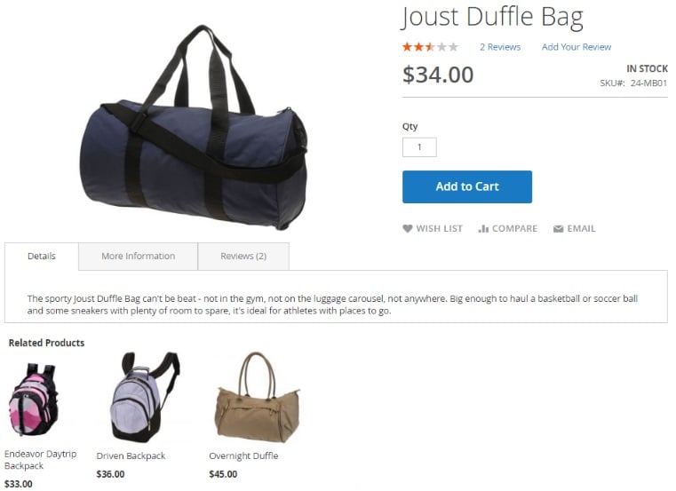The width and height of the screenshot is (676, 491).
Task: Open the 2 Reviews link
Action: point(500,47)
